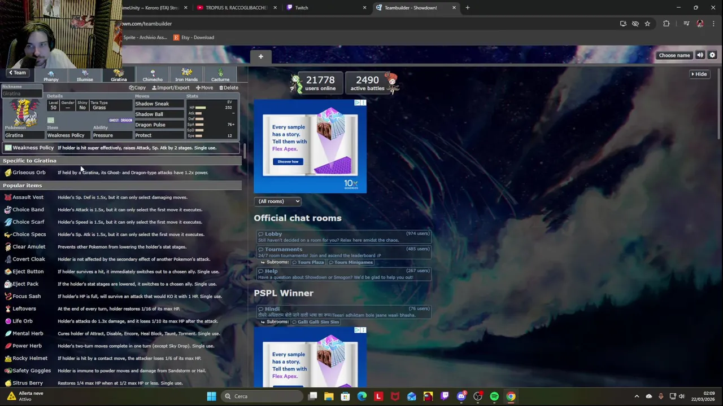Open the Tera Type Grass selector
This screenshot has height=406, width=723.
click(x=111, y=105)
